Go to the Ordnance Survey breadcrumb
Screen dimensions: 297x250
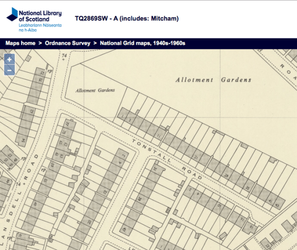point(68,43)
